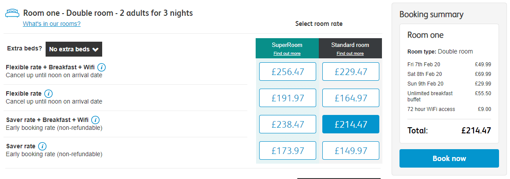
Task: Choose SuperRoom flexible rate £191.97
Action: pyautogui.click(x=288, y=98)
